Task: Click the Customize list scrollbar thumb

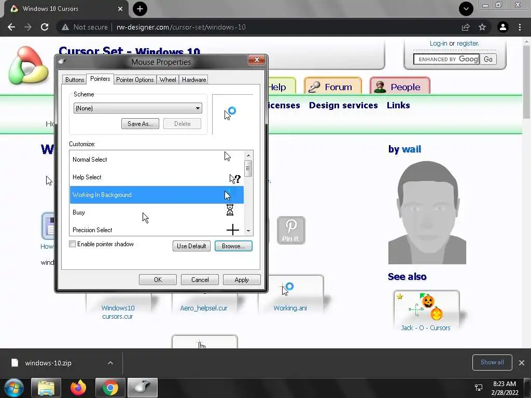Action: coord(248,168)
